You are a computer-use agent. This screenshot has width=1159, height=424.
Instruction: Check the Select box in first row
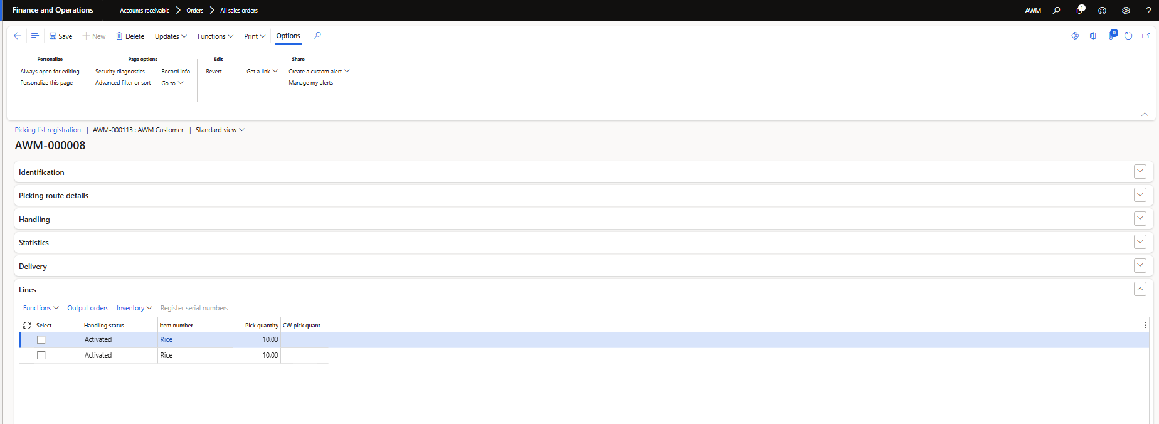click(41, 340)
